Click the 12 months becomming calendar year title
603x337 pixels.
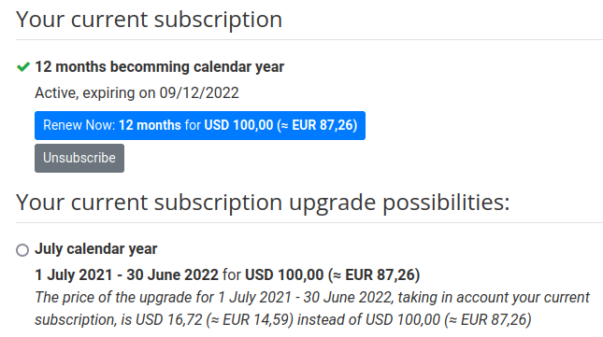(160, 67)
